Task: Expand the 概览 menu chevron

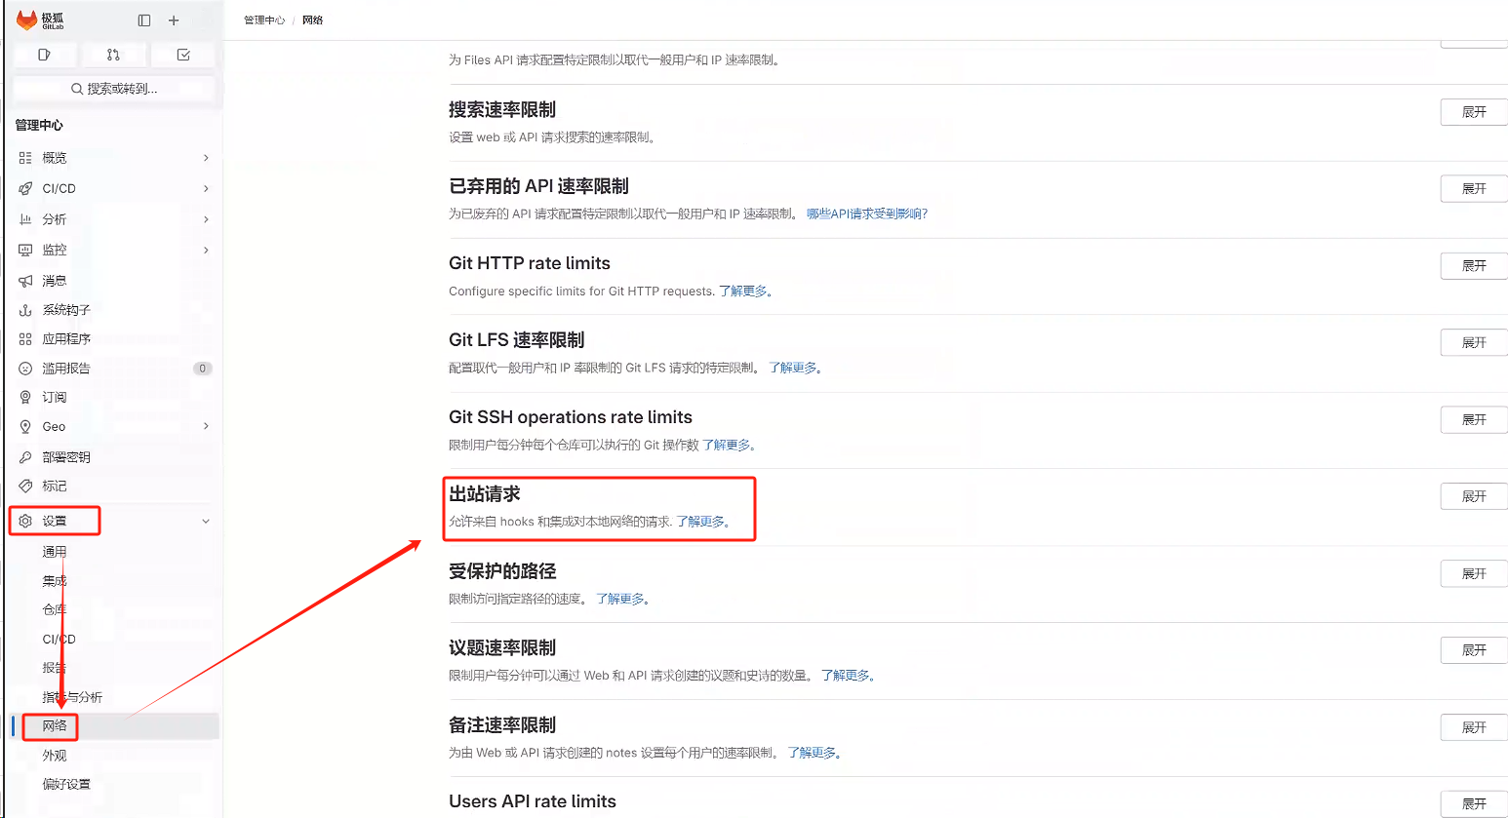Action: click(206, 158)
